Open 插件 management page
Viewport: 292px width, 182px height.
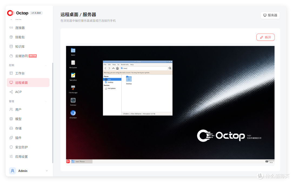(28, 138)
